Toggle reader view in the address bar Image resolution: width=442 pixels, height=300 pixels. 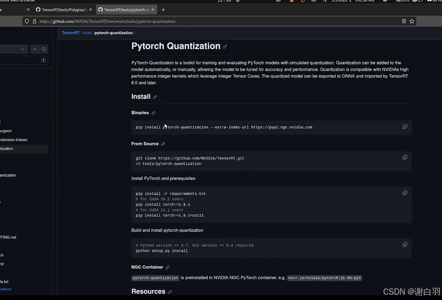coord(404,21)
